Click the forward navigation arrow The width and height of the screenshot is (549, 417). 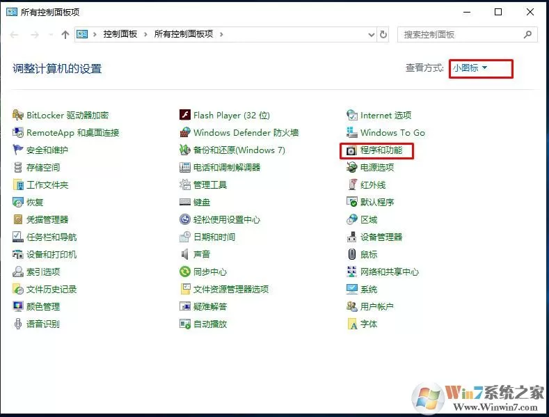click(35, 35)
